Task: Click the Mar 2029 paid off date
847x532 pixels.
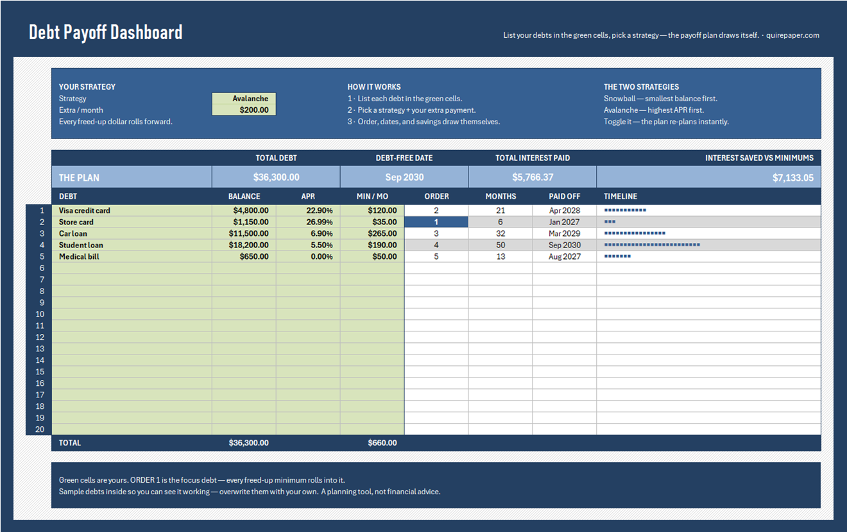Action: (x=565, y=233)
